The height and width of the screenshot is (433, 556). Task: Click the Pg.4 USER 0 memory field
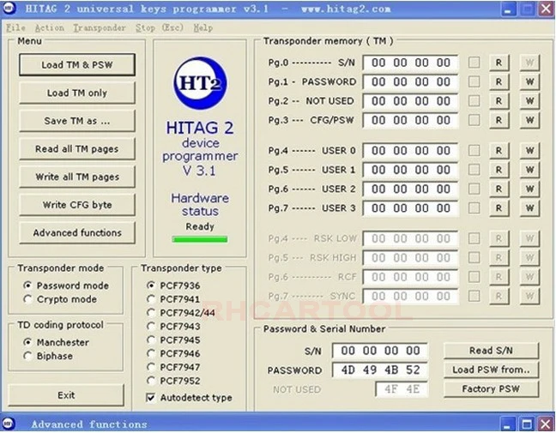click(411, 151)
